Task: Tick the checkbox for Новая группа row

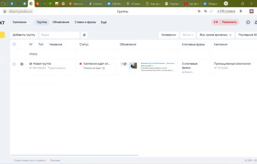Action: [x=14, y=64]
